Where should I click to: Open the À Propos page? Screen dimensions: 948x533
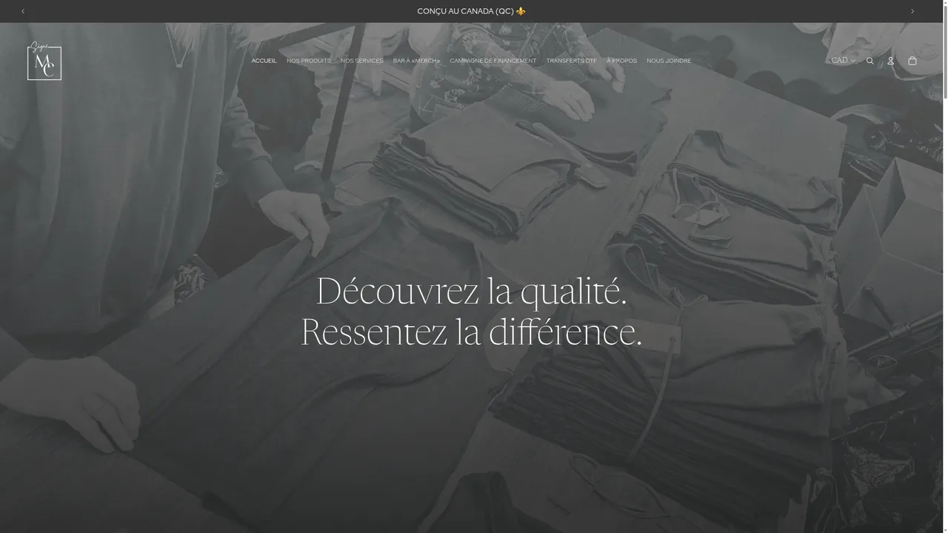pyautogui.click(x=622, y=61)
